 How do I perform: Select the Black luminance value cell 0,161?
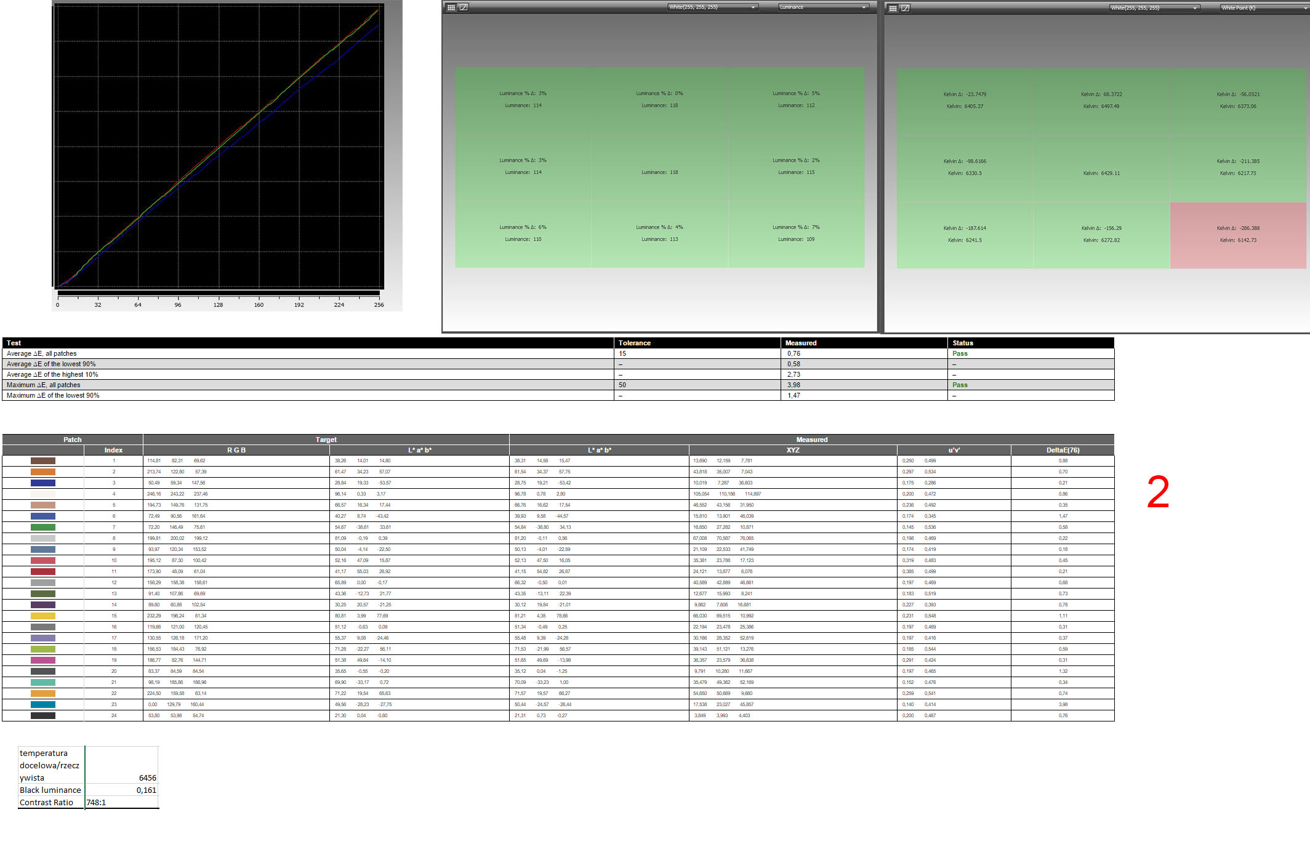tap(121, 790)
